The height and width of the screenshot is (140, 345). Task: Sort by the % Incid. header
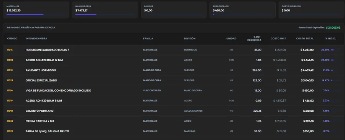331,39
